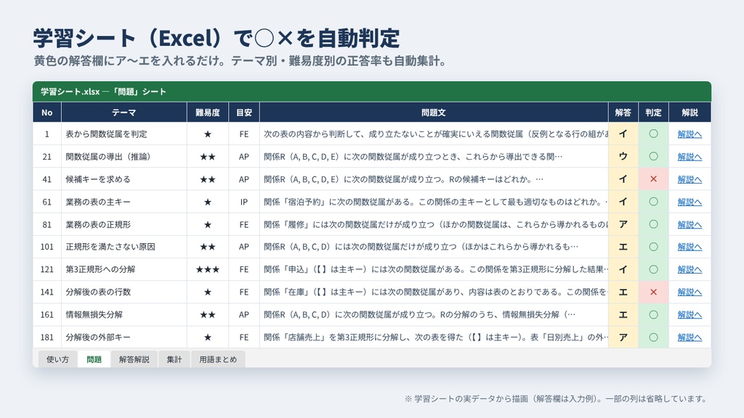Viewport: 744px width, 418px height.
Task: Click the 問題文 column header
Action: pyautogui.click(x=434, y=112)
